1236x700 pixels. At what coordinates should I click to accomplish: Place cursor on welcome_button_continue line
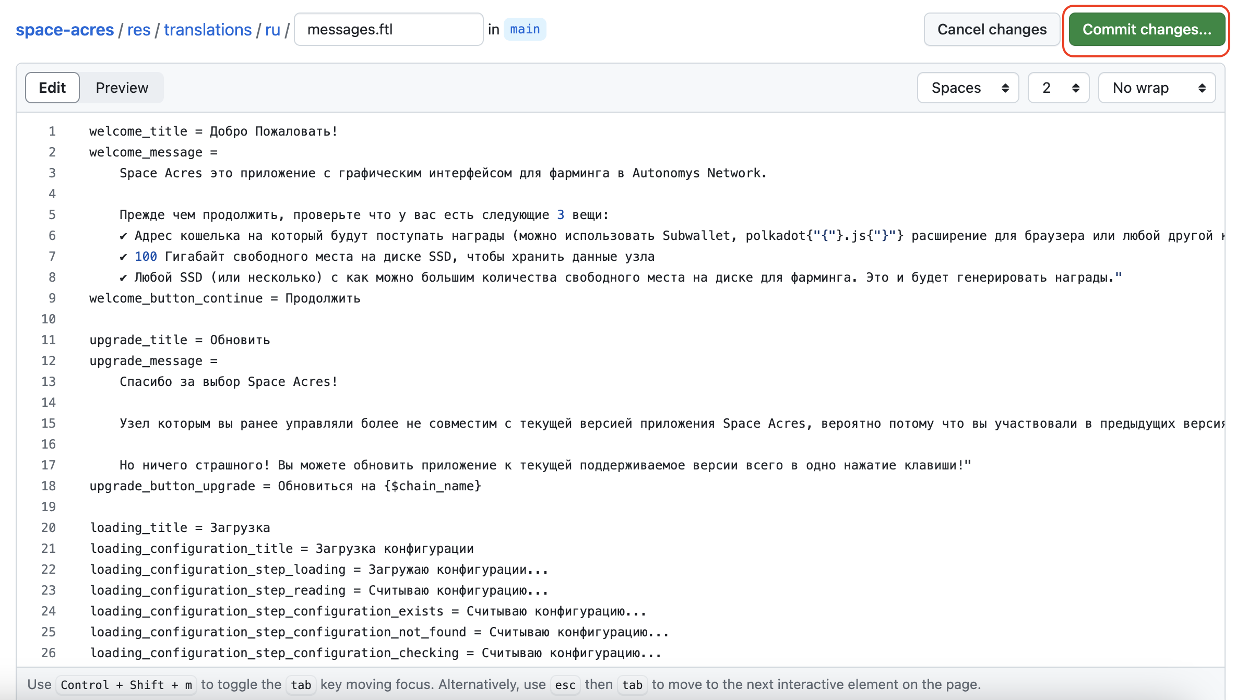click(x=224, y=298)
